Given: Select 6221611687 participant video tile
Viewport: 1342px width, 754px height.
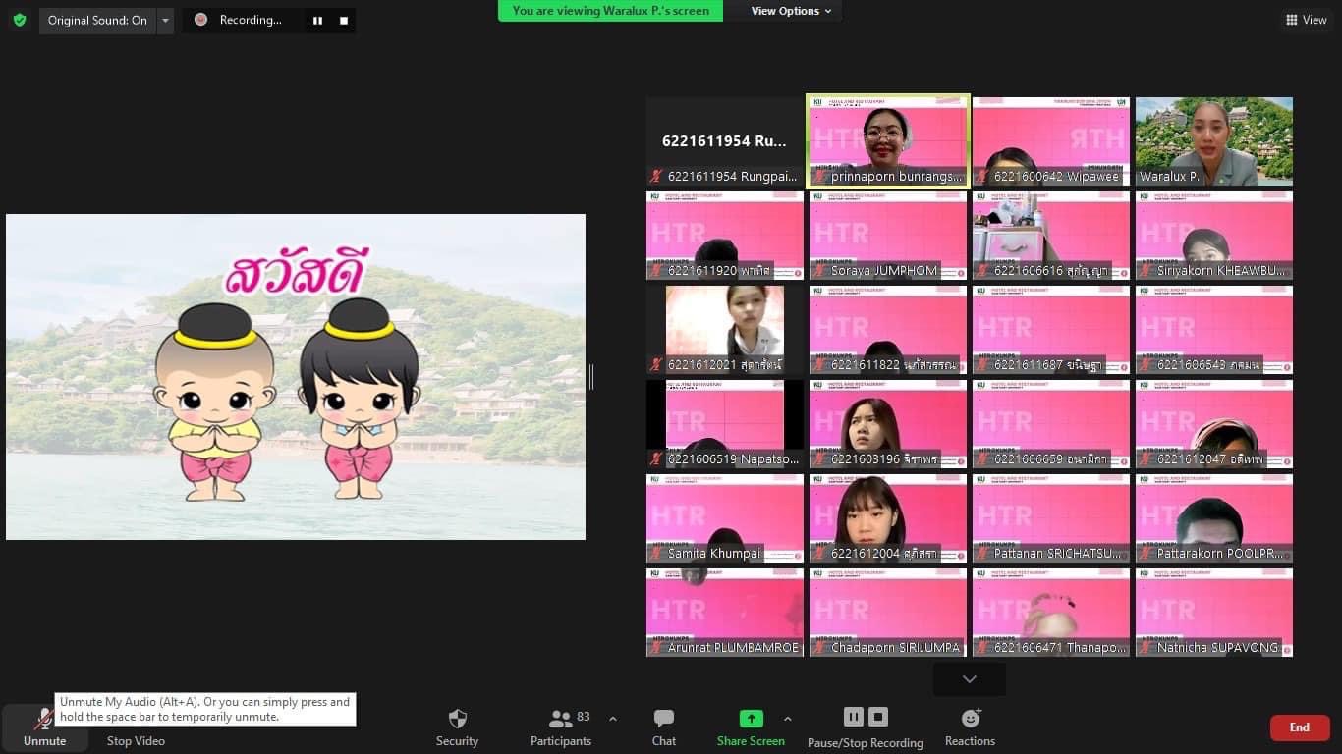Looking at the screenshot, I should point(1051,330).
